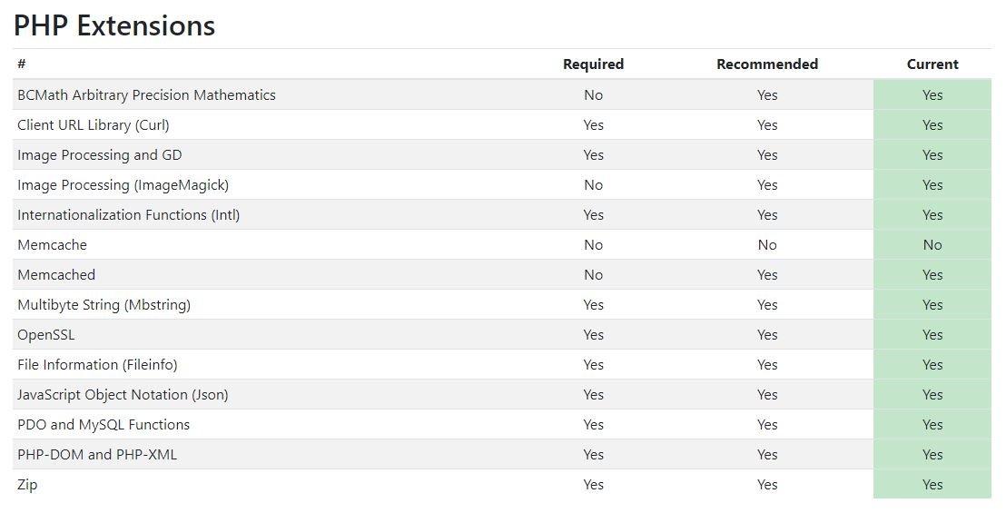Click the Memcached row label
Image resolution: width=1006 pixels, height=513 pixels.
(x=55, y=274)
